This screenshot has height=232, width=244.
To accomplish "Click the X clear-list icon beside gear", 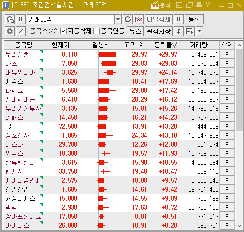I will pos(21,31).
